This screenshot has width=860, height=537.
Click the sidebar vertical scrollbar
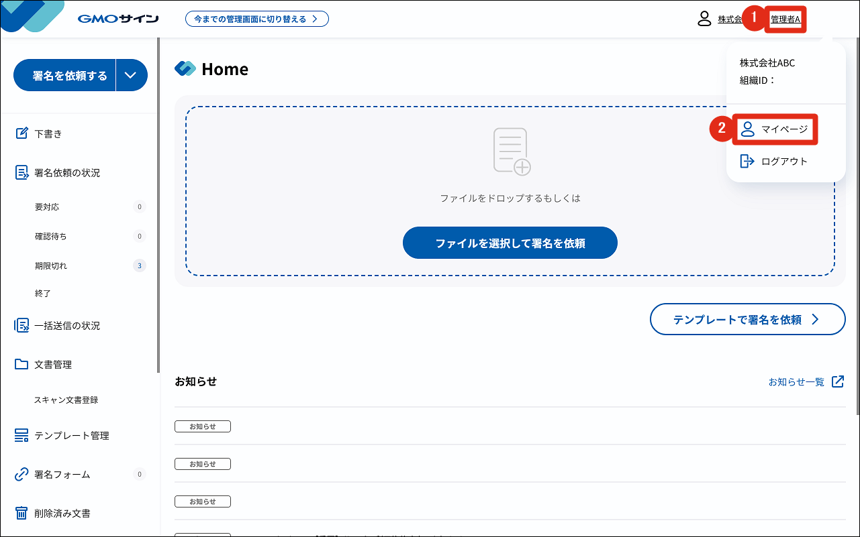[x=158, y=201]
